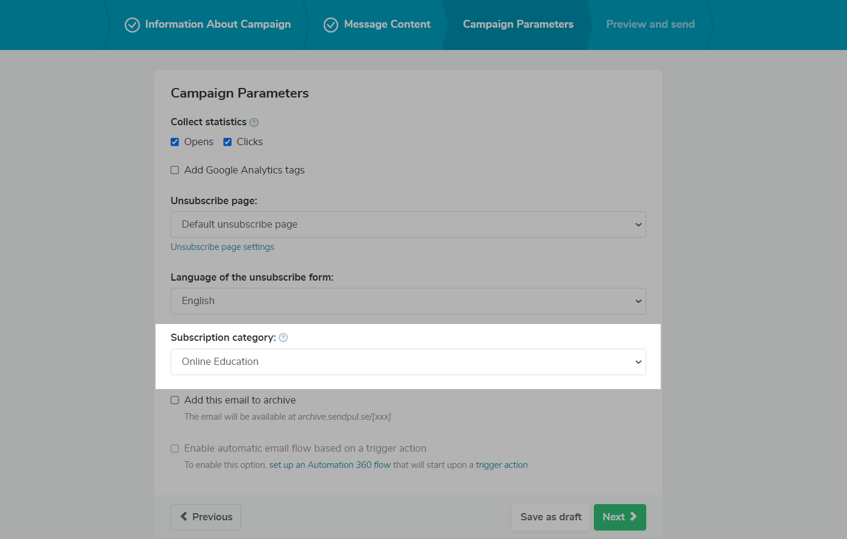Click the Information About Campaign checkmark icon
The height and width of the screenshot is (539, 847).
[x=132, y=25]
